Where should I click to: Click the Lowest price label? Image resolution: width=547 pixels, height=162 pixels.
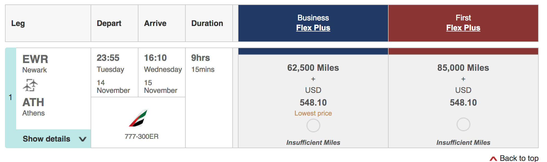tap(313, 113)
